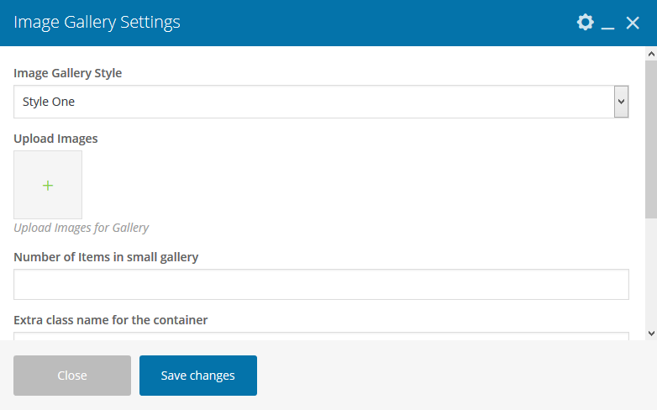The width and height of the screenshot is (657, 410).
Task: Click the scrollbar up arrow
Action: coord(650,53)
